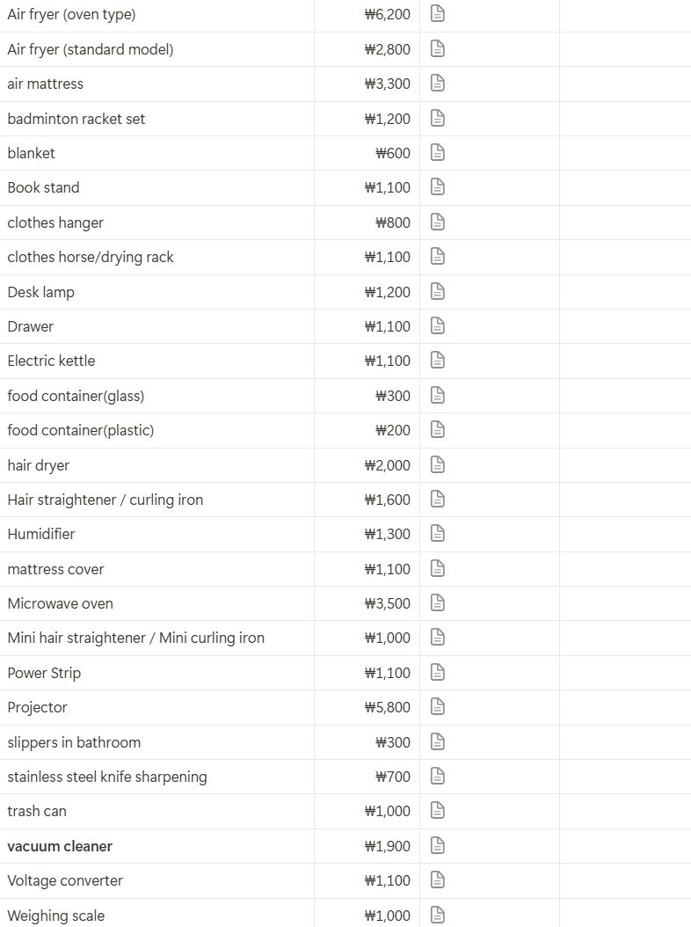Open the document icon for Humidifier
691x927 pixels.
coord(438,533)
